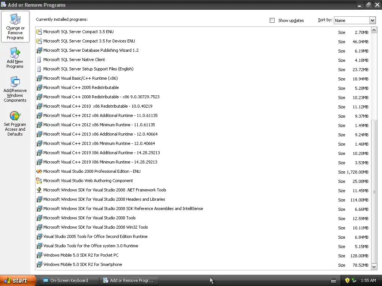Screen dimensions: 382x286
Task: Click the security shield tray icon
Action: click(x=347, y=280)
